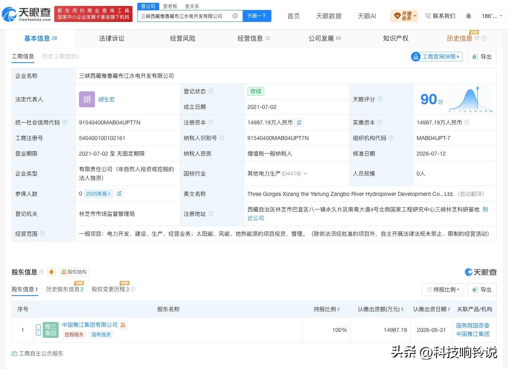This screenshot has height=369, width=508.
Task: Expand the 其他电力生产 industry chevron
Action: click(305, 174)
